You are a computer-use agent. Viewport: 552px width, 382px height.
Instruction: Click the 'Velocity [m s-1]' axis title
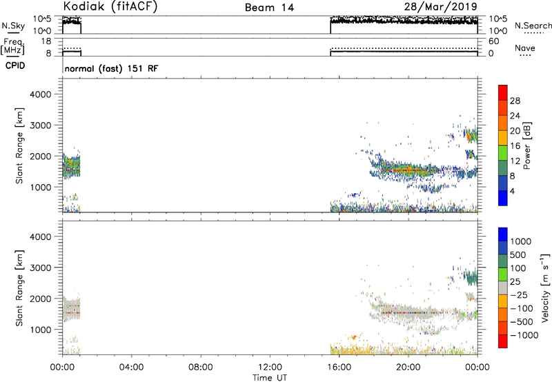click(545, 288)
